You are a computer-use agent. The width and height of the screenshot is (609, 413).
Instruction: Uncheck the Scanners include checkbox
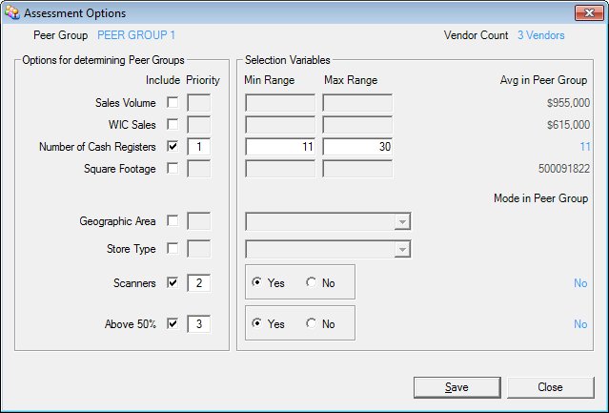point(173,282)
